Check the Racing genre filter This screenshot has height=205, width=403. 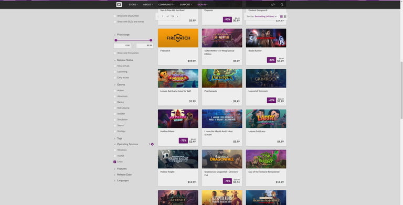(x=115, y=102)
